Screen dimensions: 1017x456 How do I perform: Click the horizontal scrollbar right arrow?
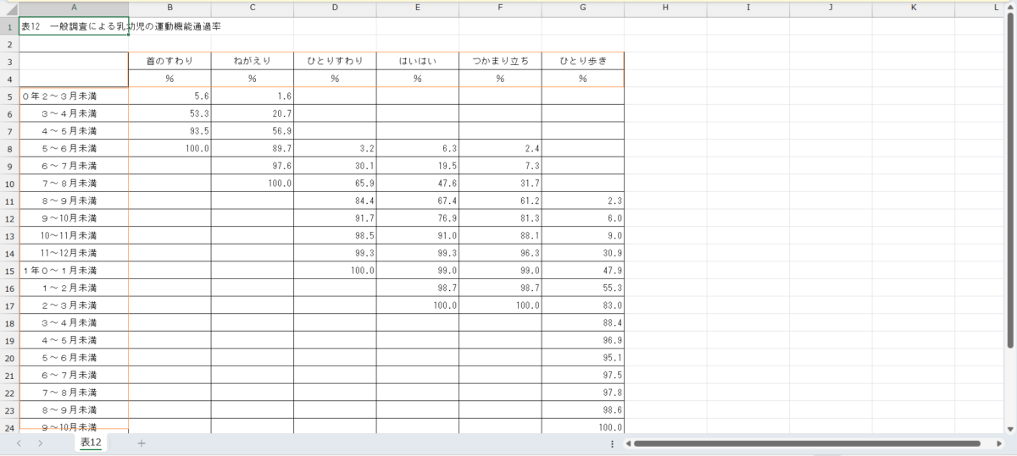pos(999,443)
